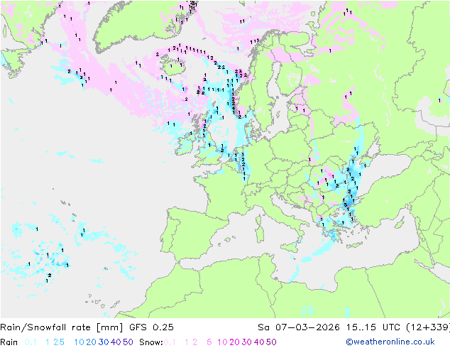Viewport: 450px width, 348px height.
Task: Pick the rain legend 0.1 color value
Action: pos(31,342)
